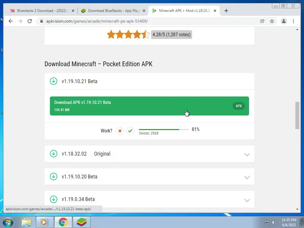Reload the current page
304x228 pixels.
(x=30, y=21)
